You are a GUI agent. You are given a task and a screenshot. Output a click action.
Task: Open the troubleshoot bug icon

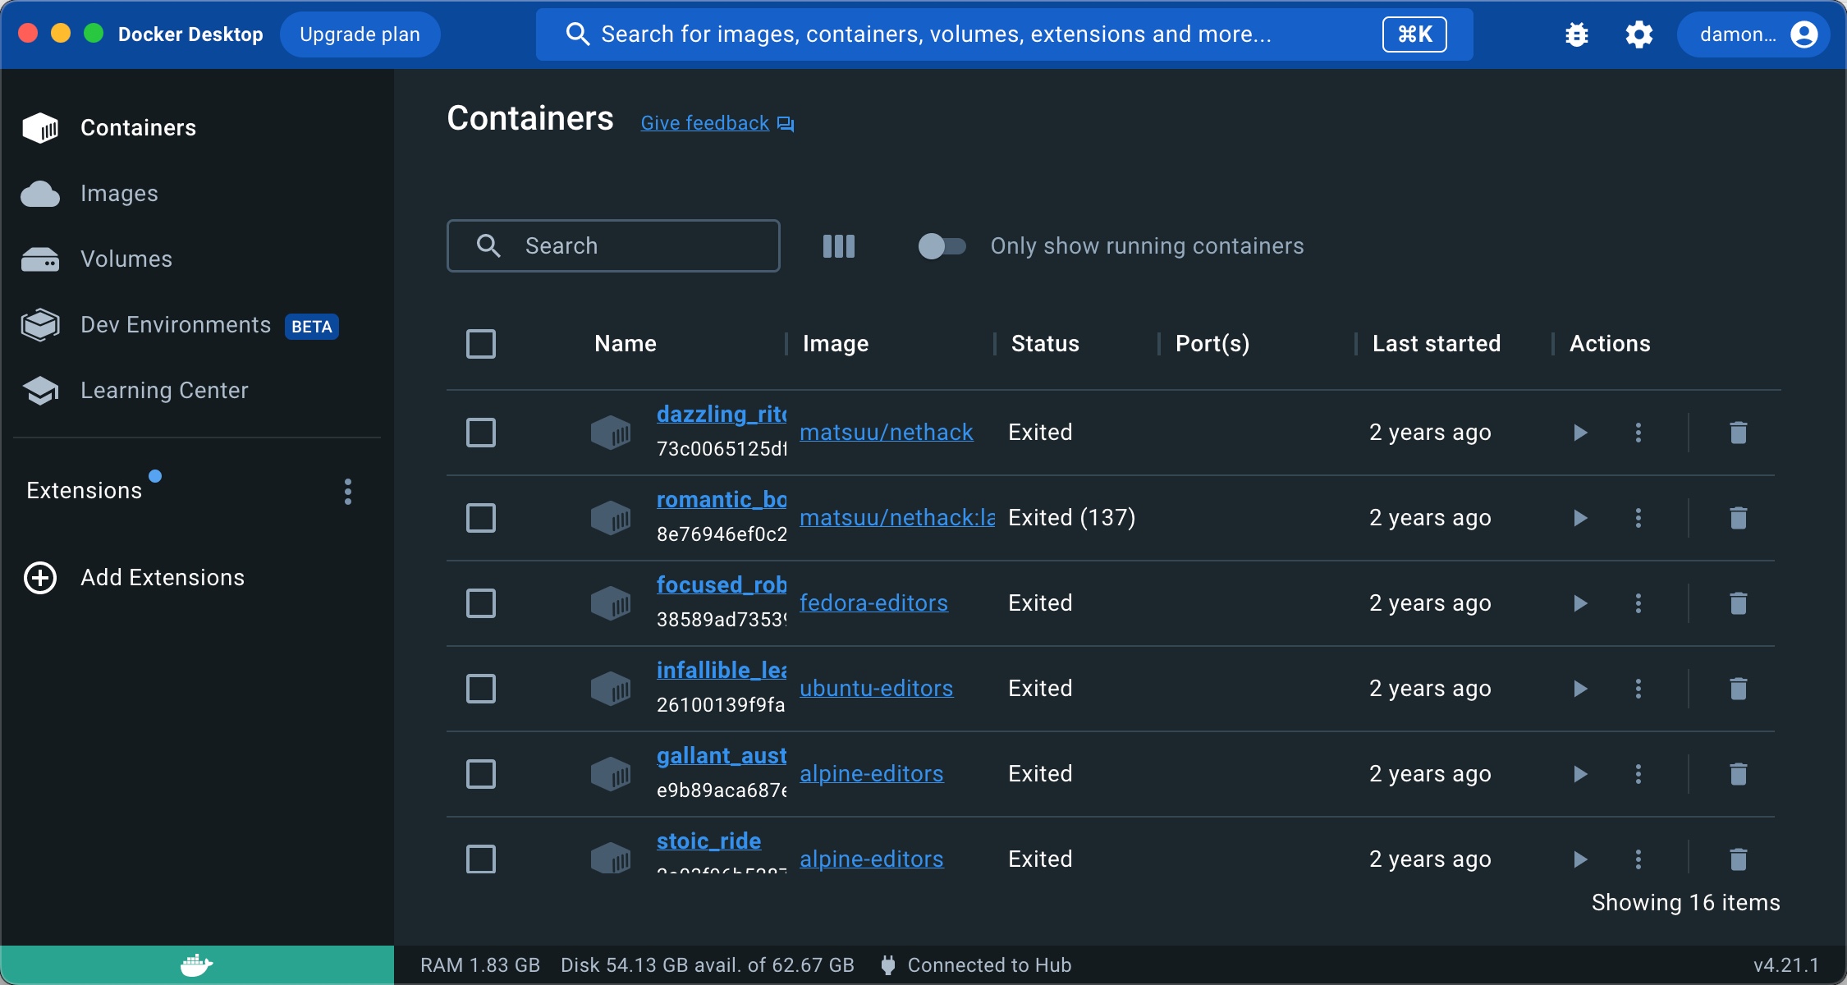pyautogui.click(x=1576, y=34)
